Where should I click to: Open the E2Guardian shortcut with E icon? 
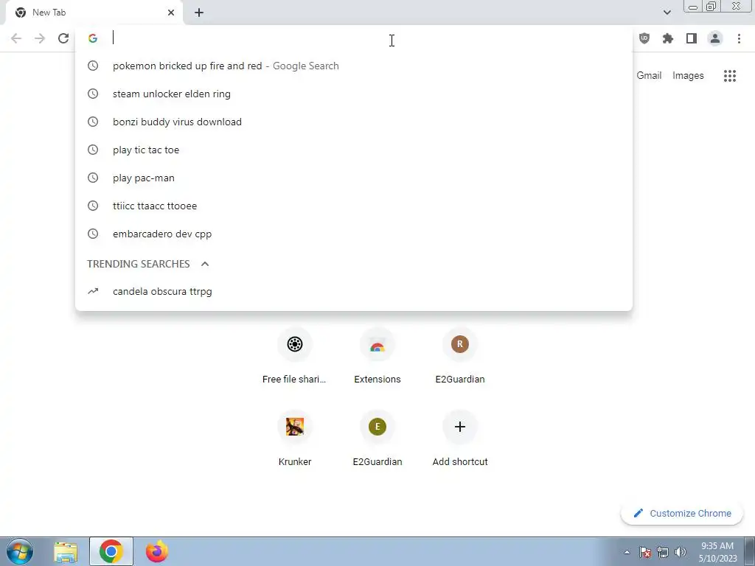[x=377, y=439]
